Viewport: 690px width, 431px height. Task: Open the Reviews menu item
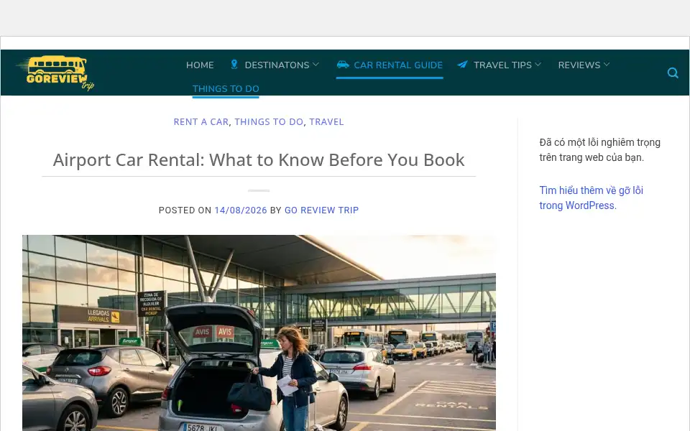coord(579,65)
